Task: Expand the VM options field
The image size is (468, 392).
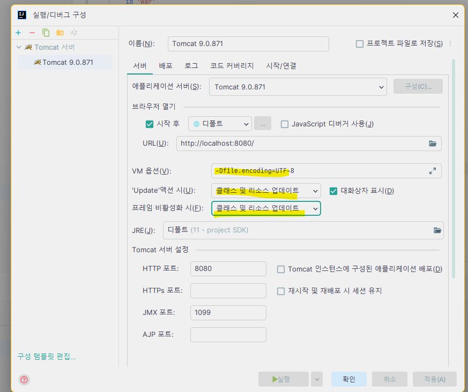Action: click(x=433, y=171)
